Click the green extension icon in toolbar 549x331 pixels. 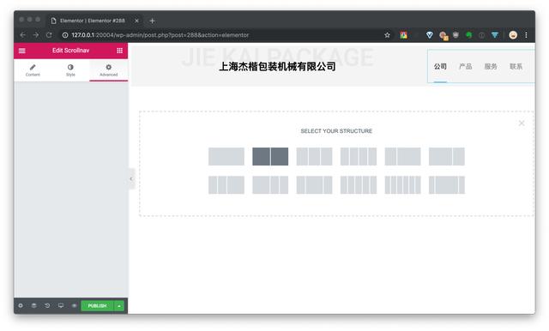(468, 35)
